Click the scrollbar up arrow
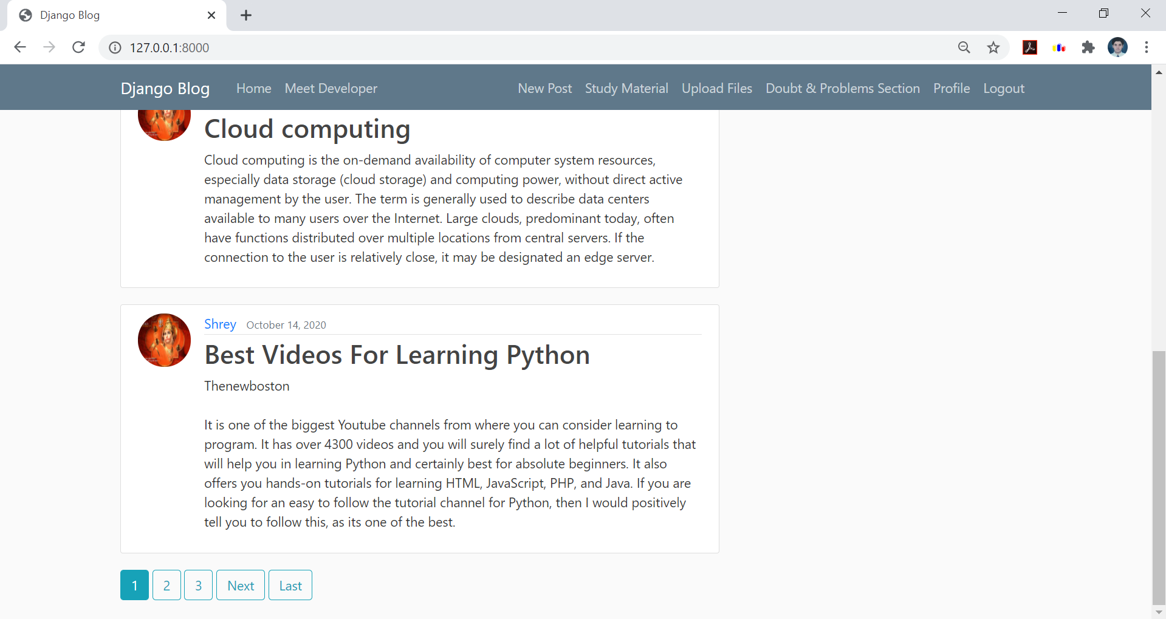The width and height of the screenshot is (1166, 619). point(1159,71)
